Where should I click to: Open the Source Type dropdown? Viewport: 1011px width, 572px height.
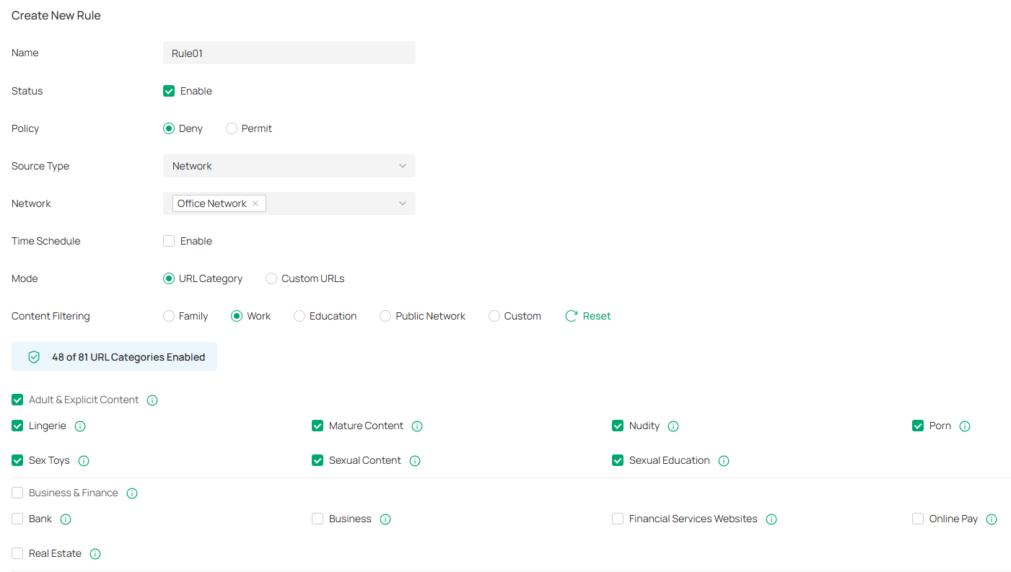pyautogui.click(x=289, y=166)
